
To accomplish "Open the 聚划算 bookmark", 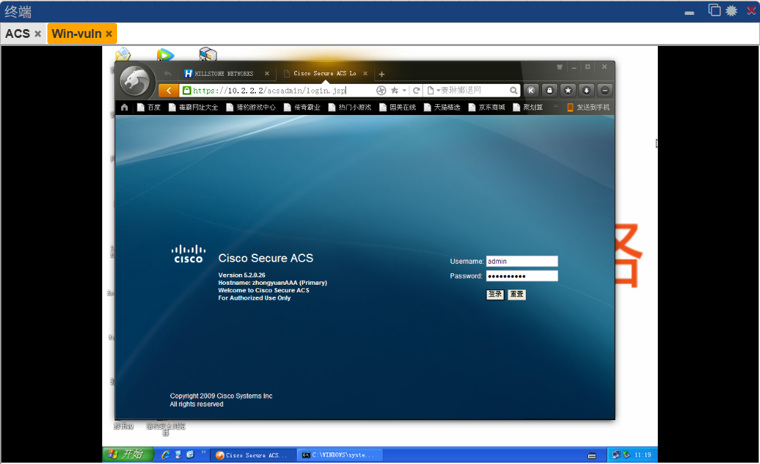I will click(528, 107).
